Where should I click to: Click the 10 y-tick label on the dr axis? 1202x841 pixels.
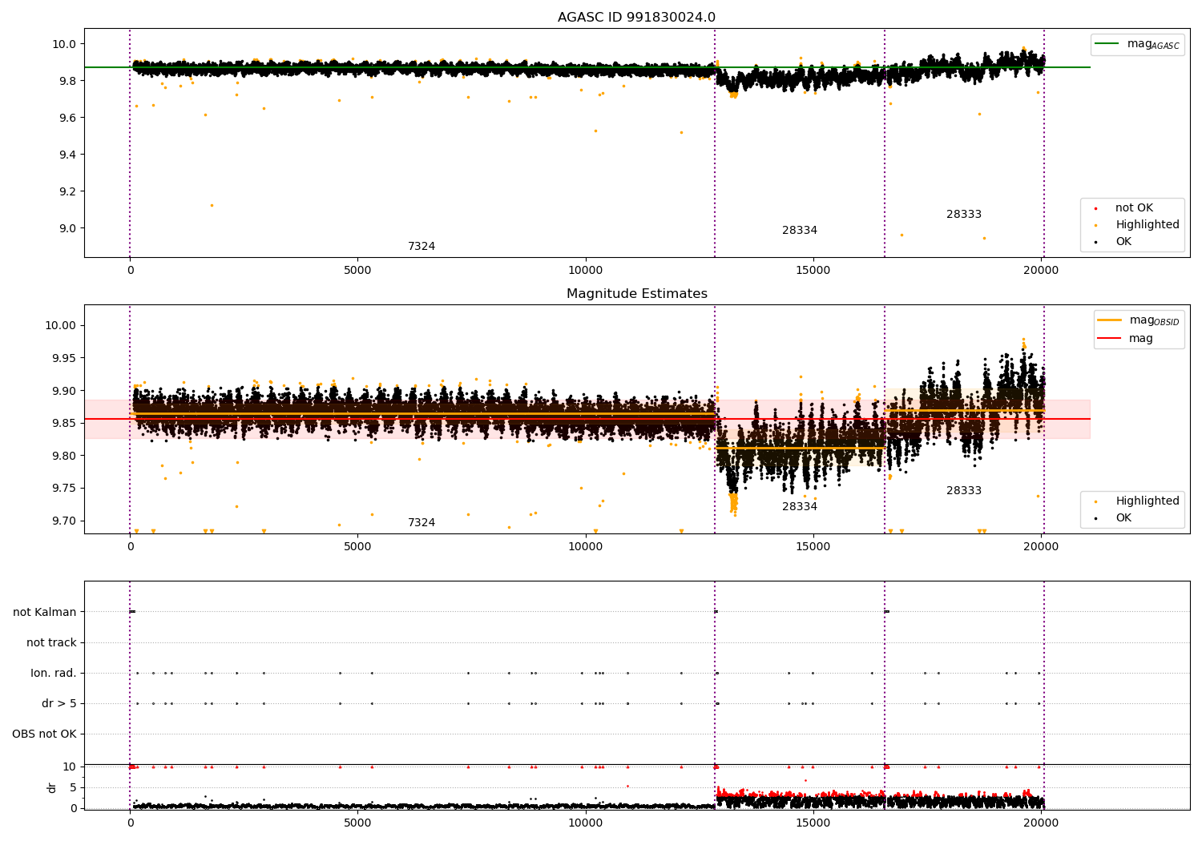(x=70, y=767)
